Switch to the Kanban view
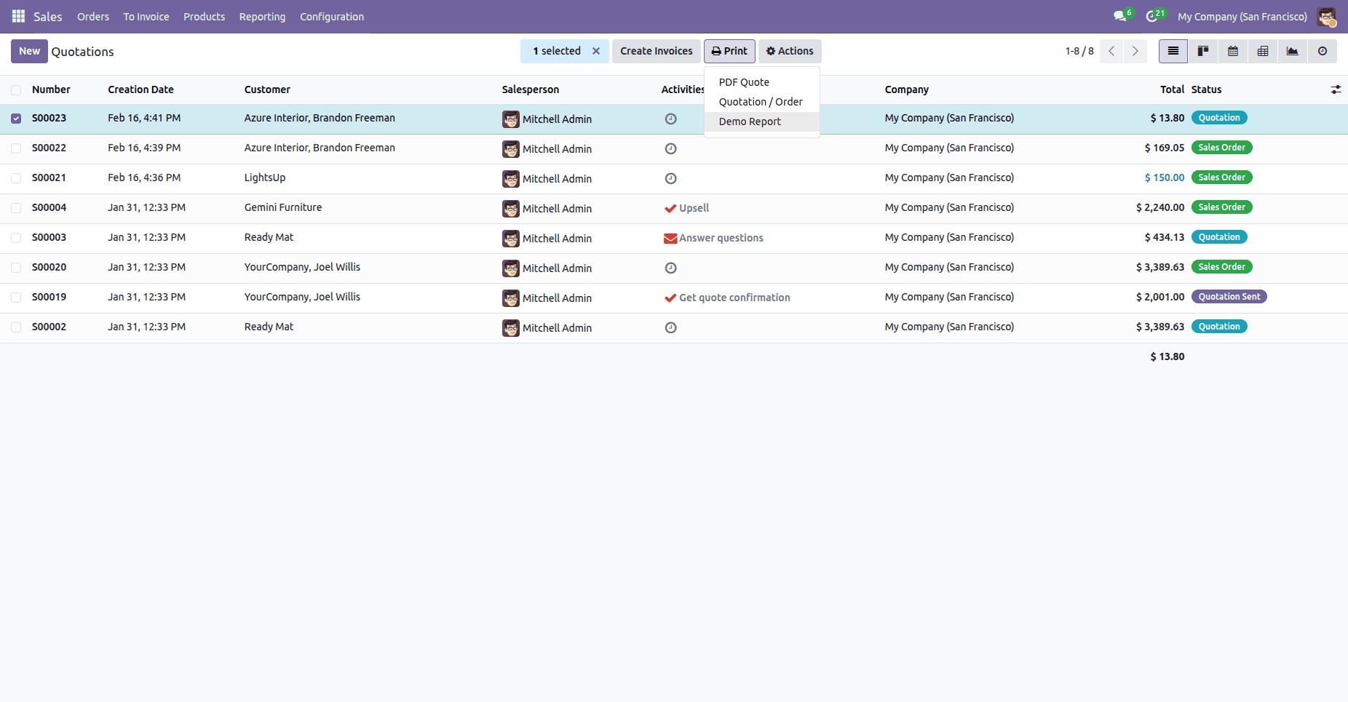Screen dimensions: 1348x702 [1203, 51]
